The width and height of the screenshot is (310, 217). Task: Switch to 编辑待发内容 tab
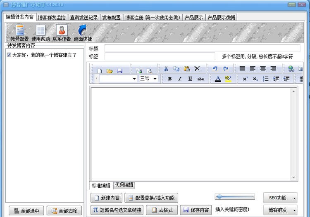(x=20, y=17)
